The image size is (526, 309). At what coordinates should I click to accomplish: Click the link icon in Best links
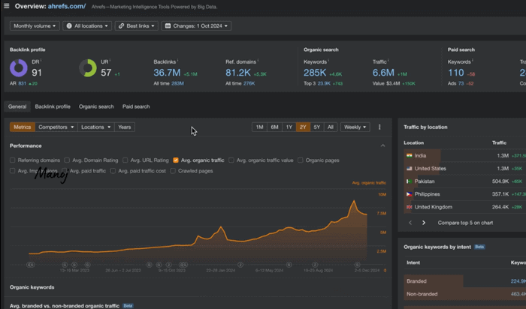click(122, 25)
